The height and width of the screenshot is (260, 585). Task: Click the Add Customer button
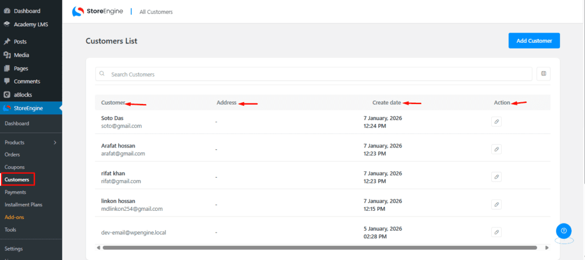tap(534, 41)
